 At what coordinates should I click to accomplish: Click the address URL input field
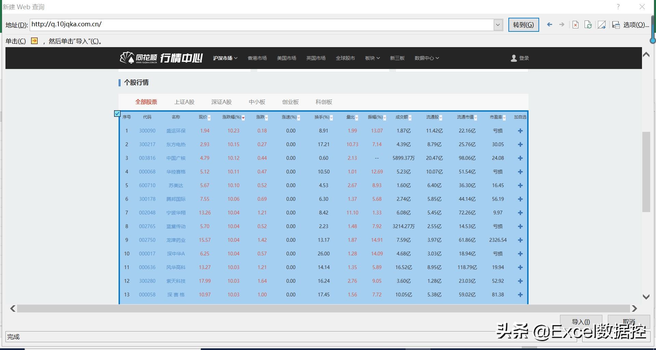[262, 25]
